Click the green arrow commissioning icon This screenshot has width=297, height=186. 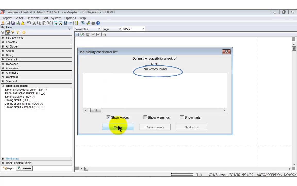(x=88, y=23)
